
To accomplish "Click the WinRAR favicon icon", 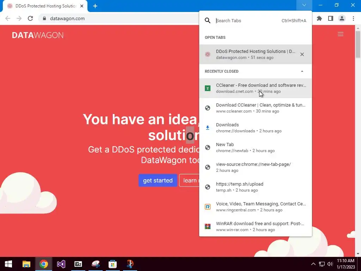I will point(207,227).
